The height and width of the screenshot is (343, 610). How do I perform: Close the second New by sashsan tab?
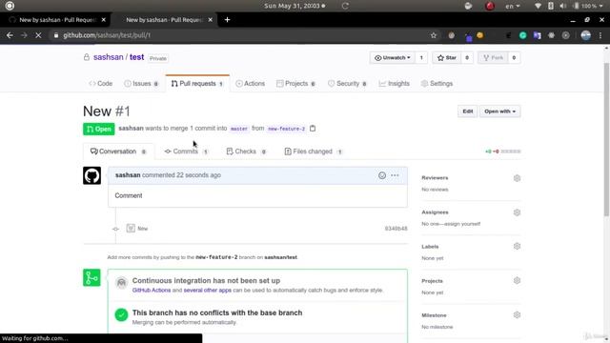coord(210,20)
